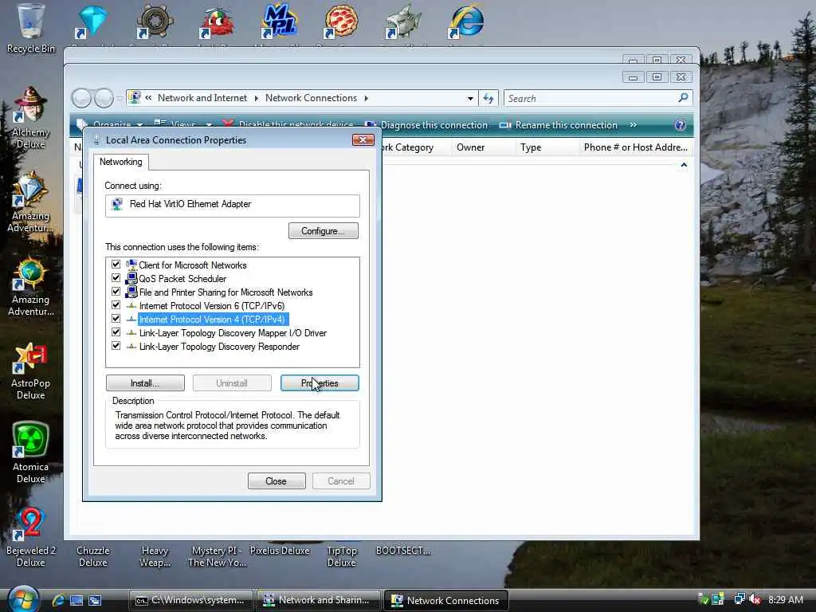Toggle Internet Protocol Version 4 checkbox

click(x=116, y=319)
